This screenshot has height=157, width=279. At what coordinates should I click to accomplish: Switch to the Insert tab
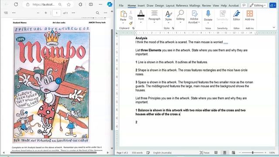141,6
